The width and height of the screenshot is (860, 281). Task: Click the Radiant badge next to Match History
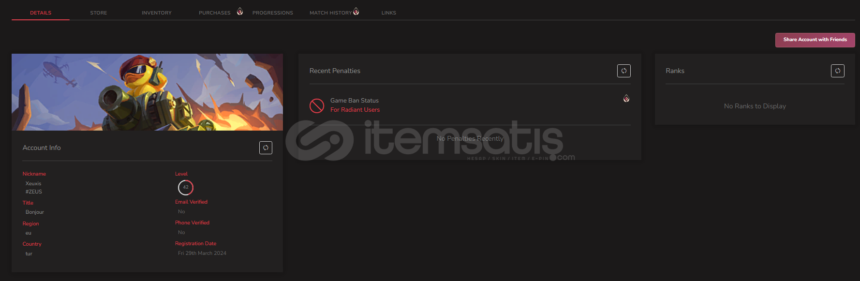coord(356,12)
